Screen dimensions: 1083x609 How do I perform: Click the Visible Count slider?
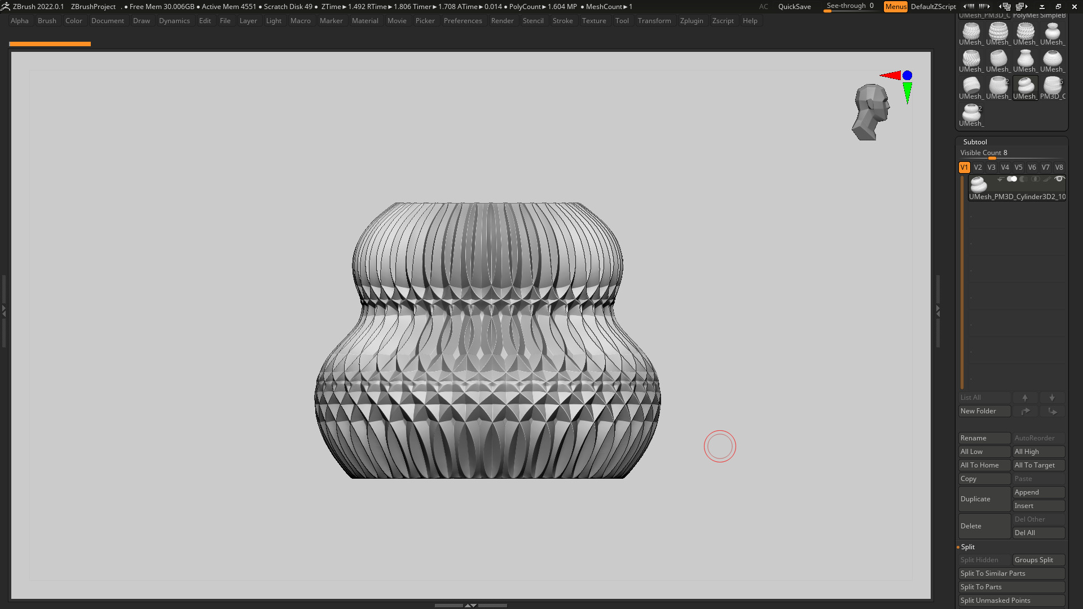pos(1011,153)
